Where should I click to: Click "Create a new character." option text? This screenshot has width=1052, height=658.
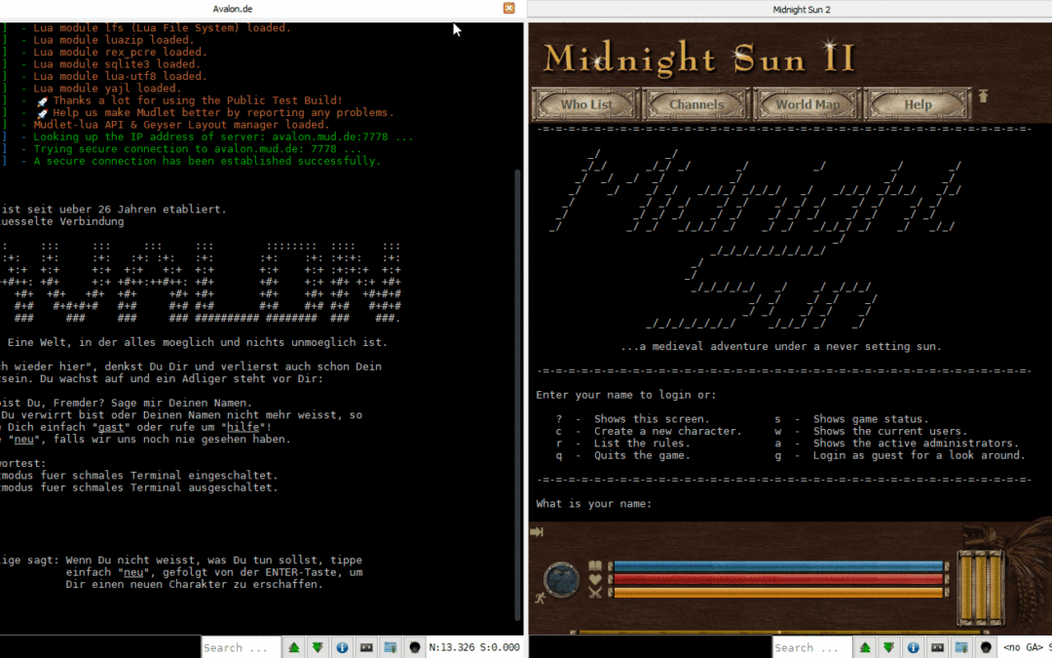pyautogui.click(x=667, y=431)
